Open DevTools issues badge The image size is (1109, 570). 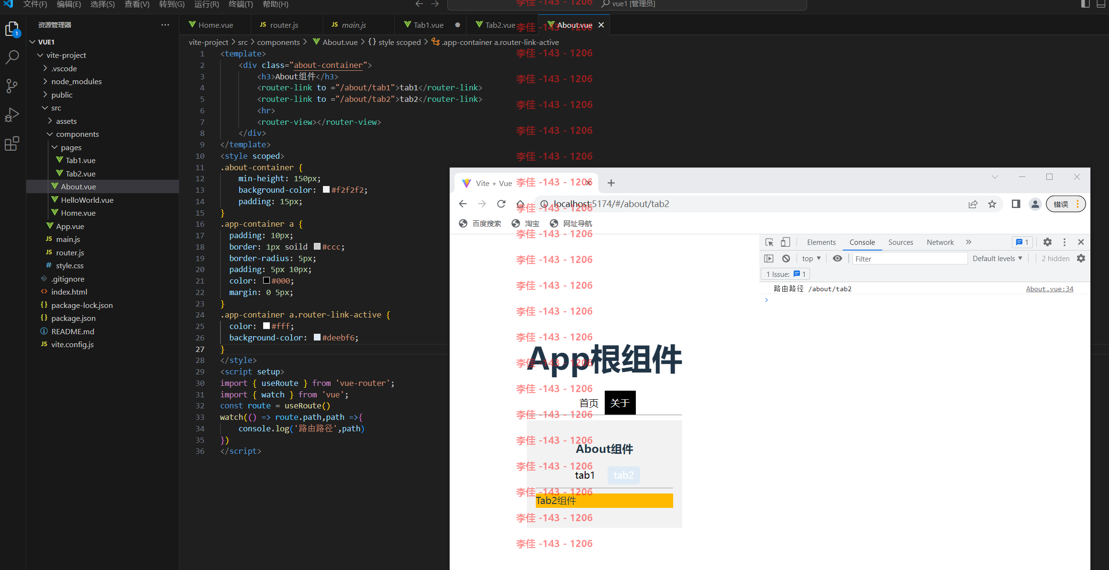point(1022,242)
